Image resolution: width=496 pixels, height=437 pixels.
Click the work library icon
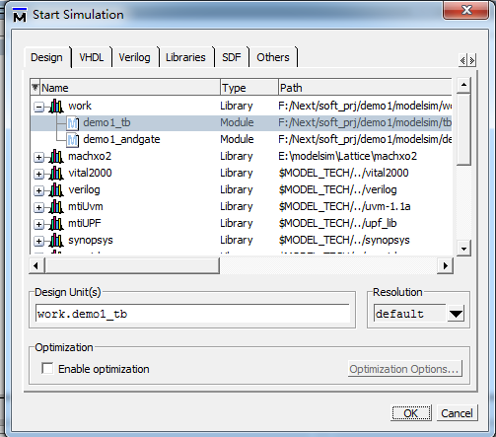pos(56,107)
